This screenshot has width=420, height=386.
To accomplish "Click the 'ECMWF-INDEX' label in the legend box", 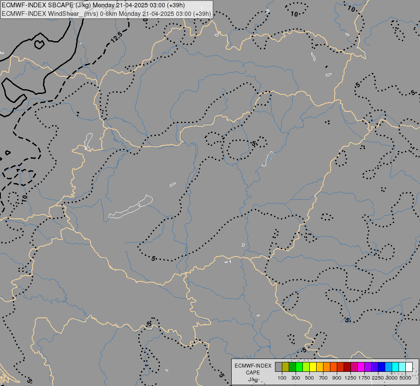I will (253, 366).
